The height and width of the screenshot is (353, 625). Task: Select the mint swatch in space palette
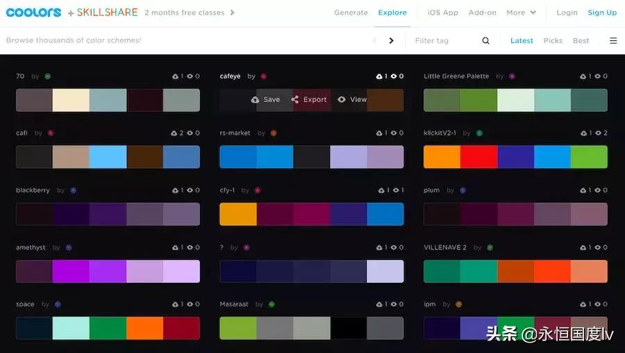[x=71, y=328]
